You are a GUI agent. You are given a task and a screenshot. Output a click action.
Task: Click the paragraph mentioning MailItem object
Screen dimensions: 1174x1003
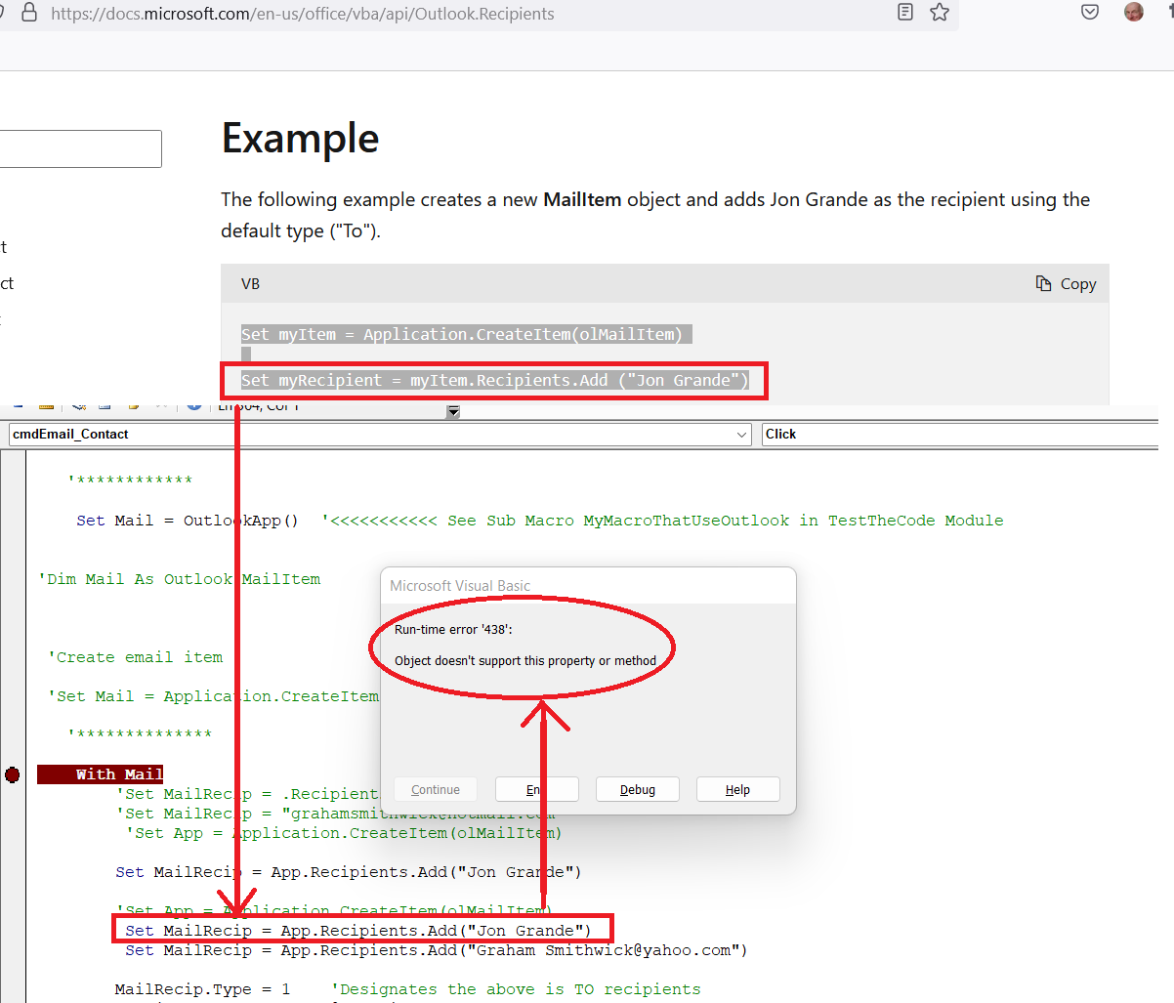(x=655, y=215)
